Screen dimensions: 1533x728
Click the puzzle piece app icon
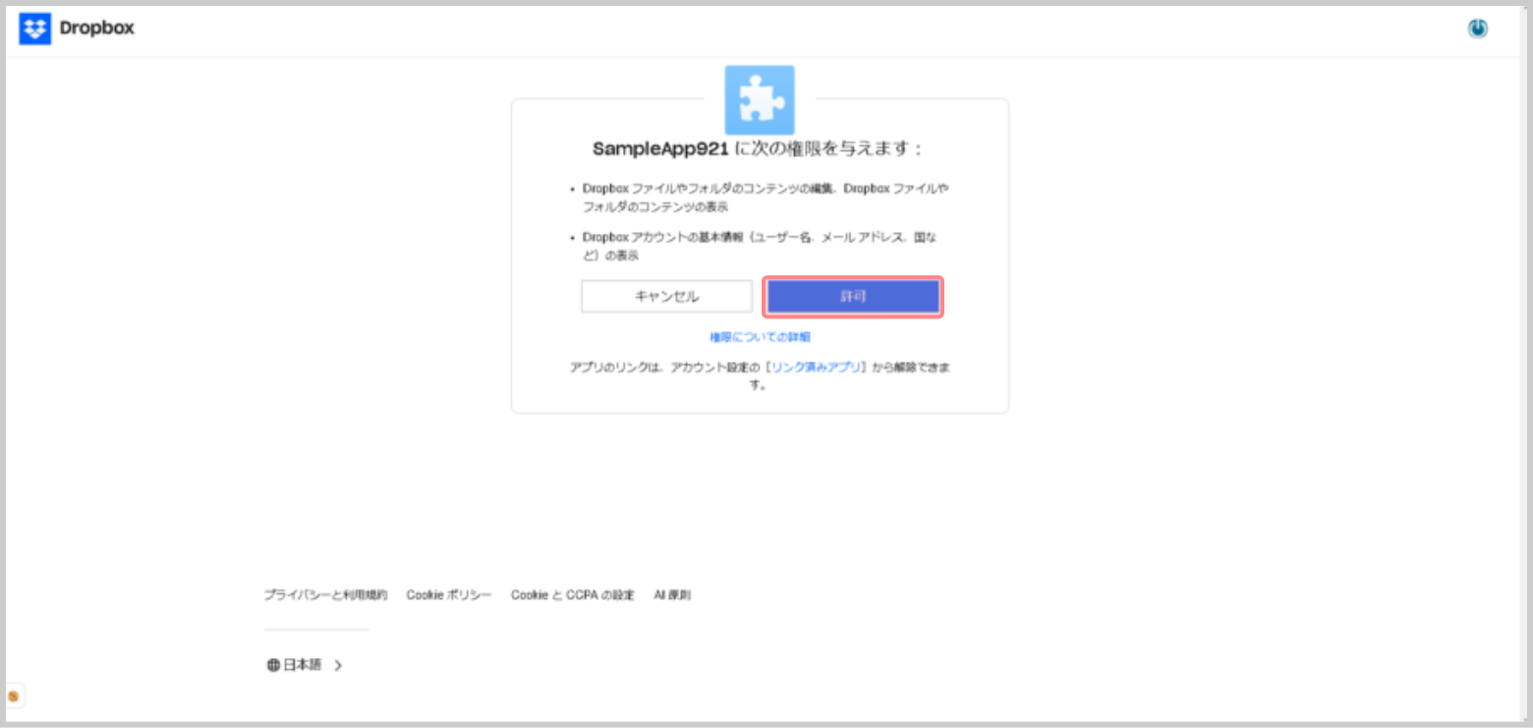tap(760, 100)
